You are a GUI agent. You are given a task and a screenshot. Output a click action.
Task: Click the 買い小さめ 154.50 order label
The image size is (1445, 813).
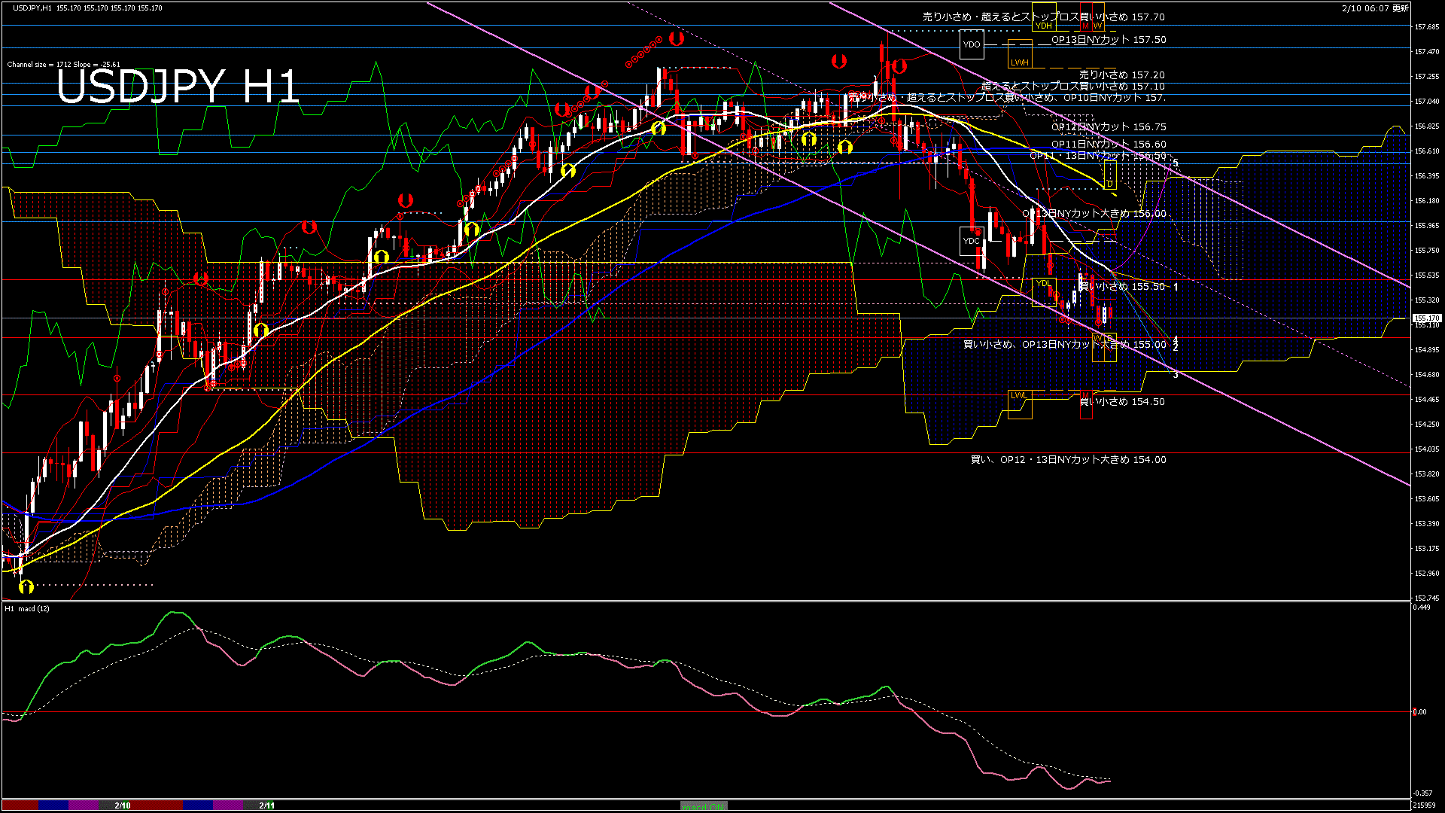click(x=1121, y=402)
